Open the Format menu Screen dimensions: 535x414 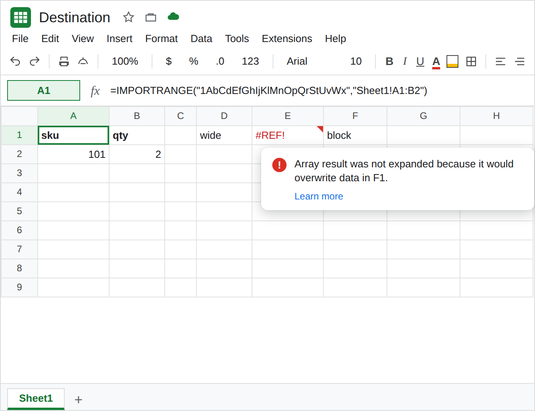(x=162, y=38)
